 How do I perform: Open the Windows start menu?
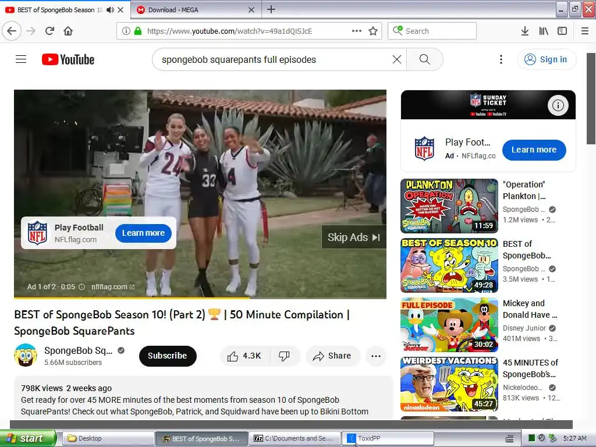tap(28, 438)
